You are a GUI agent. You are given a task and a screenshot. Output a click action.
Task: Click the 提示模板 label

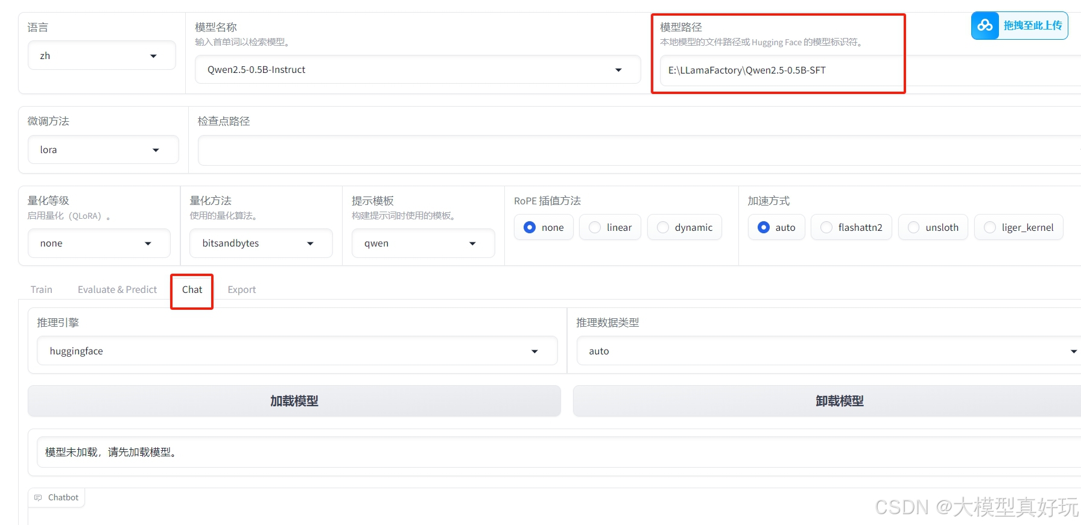pos(373,201)
